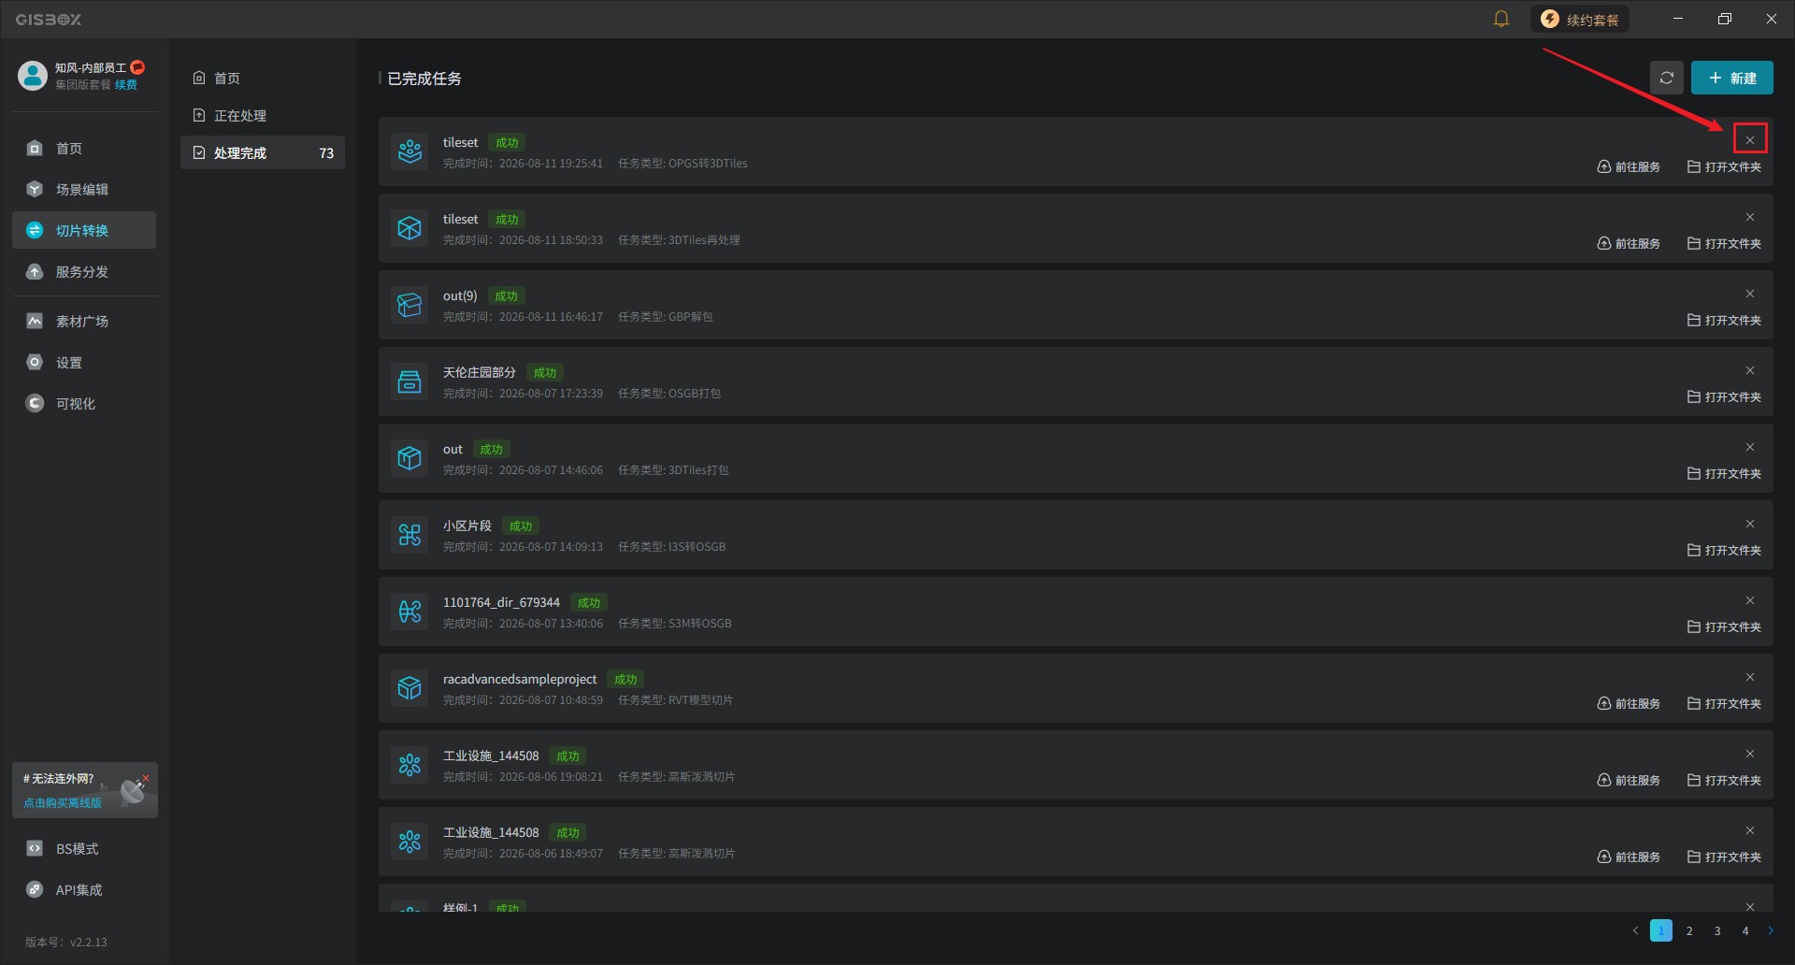Remove the 3DTiles再处理 tileset task
Image resolution: width=1795 pixels, height=965 pixels.
click(x=1750, y=217)
